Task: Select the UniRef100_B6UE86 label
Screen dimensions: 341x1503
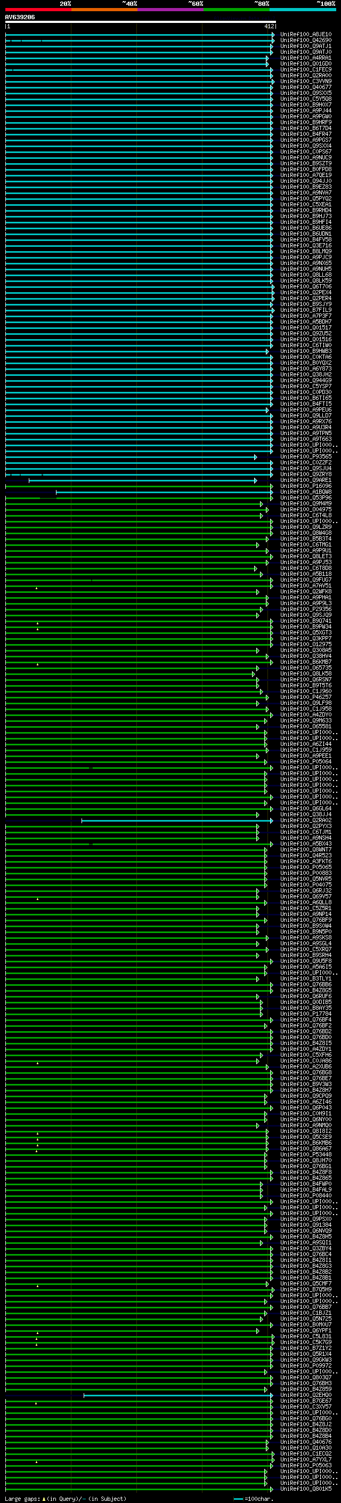Action: pos(306,228)
